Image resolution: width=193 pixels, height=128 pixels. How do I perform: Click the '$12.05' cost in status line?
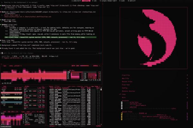point(44,56)
